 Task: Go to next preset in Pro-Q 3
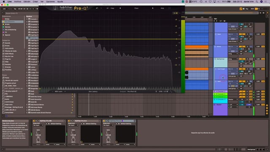pyautogui.click(x=153, y=8)
